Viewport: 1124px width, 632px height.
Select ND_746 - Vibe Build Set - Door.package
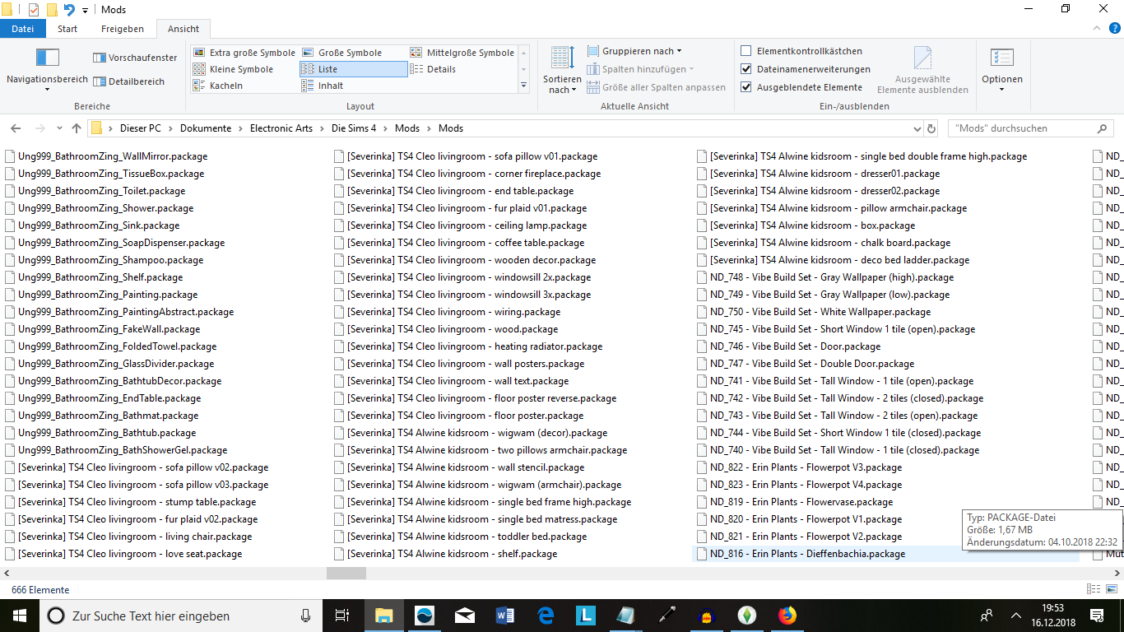(x=788, y=346)
